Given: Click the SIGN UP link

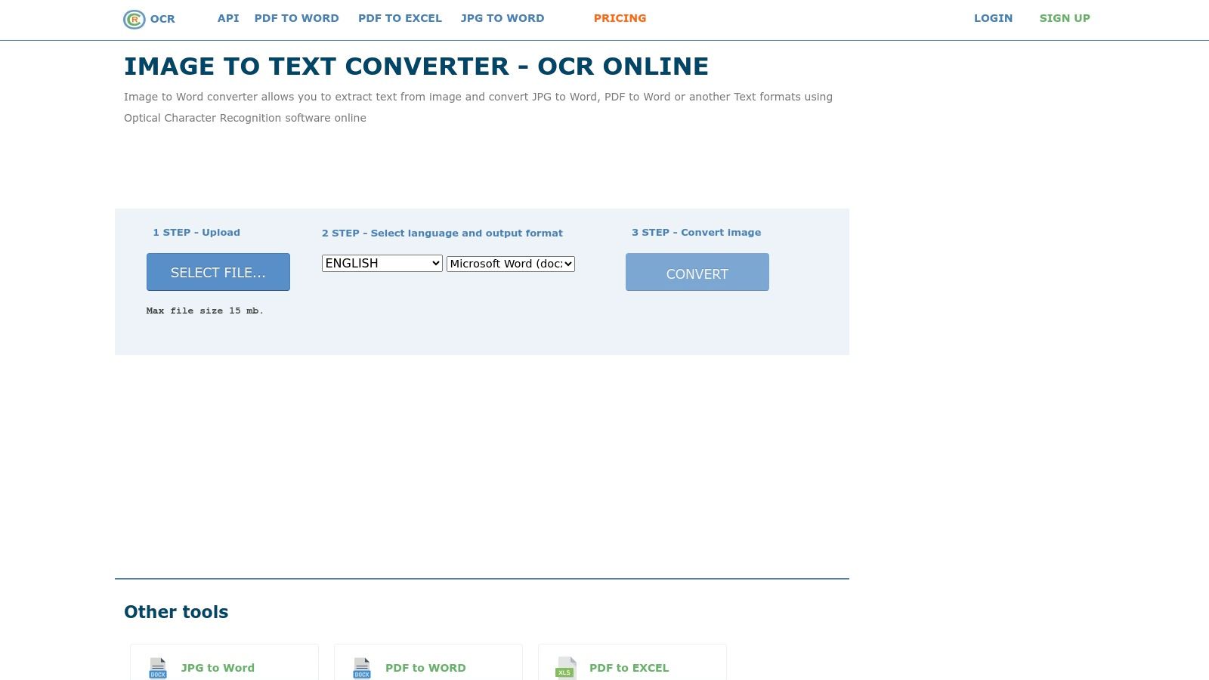Looking at the screenshot, I should point(1065,18).
